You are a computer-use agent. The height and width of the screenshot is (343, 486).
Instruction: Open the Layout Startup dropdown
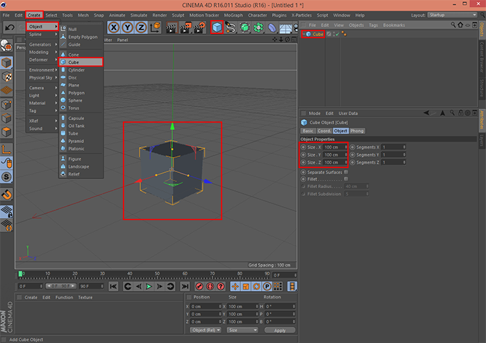click(452, 15)
